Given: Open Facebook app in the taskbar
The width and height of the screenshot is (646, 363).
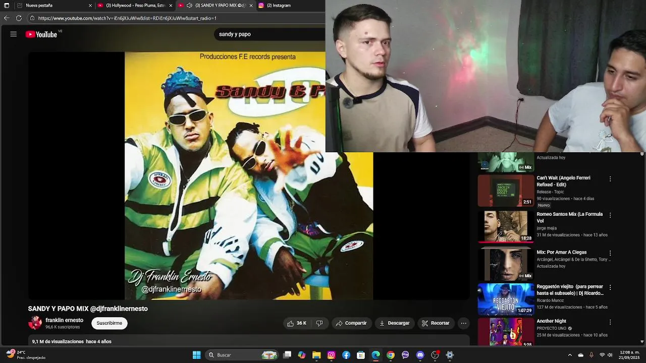Looking at the screenshot, I should tap(346, 355).
